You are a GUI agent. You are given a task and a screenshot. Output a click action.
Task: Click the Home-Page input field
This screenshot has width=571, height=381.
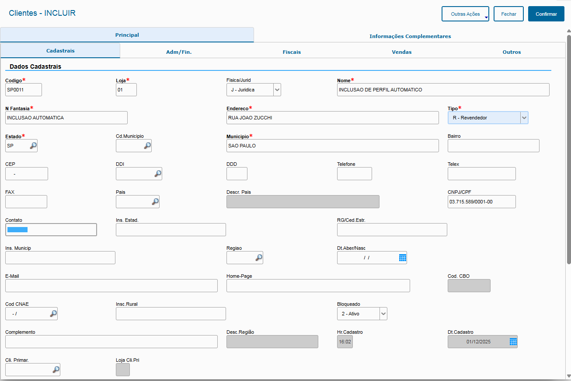coord(318,286)
